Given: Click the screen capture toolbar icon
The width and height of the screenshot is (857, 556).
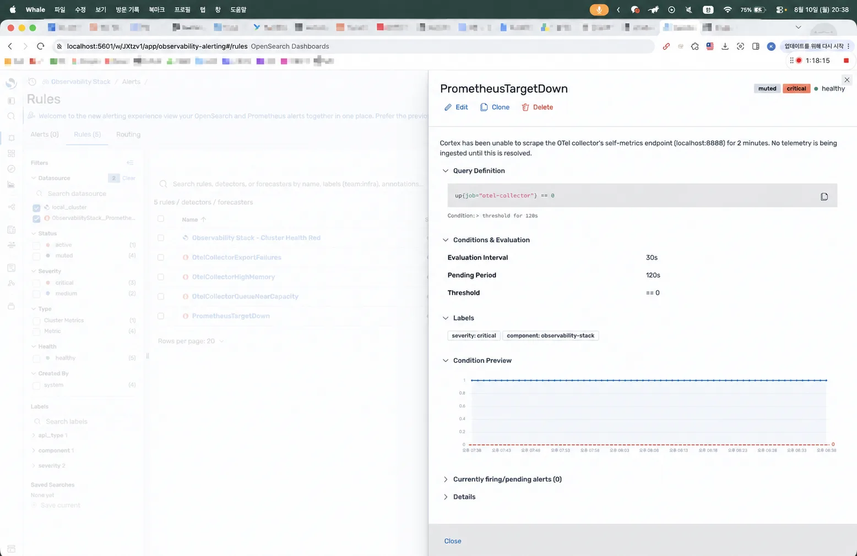Looking at the screenshot, I should (x=740, y=46).
